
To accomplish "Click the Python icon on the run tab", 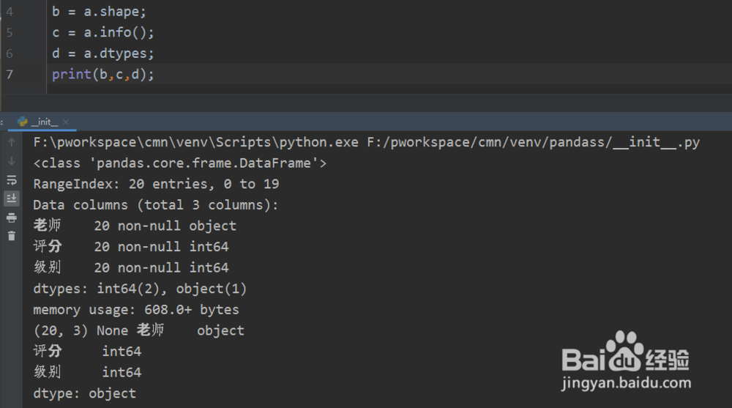I will (23, 122).
